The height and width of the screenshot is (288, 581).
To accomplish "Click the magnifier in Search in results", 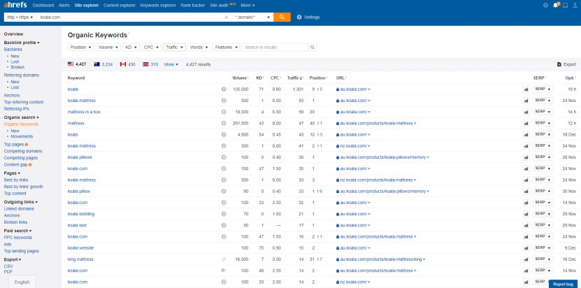I will [x=313, y=47].
